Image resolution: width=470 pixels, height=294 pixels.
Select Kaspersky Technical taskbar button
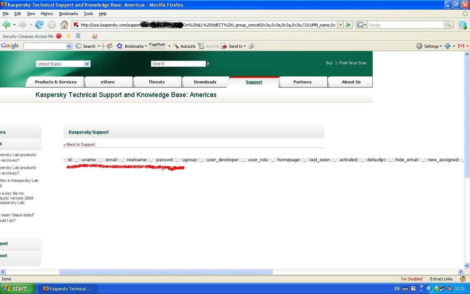coord(68,288)
